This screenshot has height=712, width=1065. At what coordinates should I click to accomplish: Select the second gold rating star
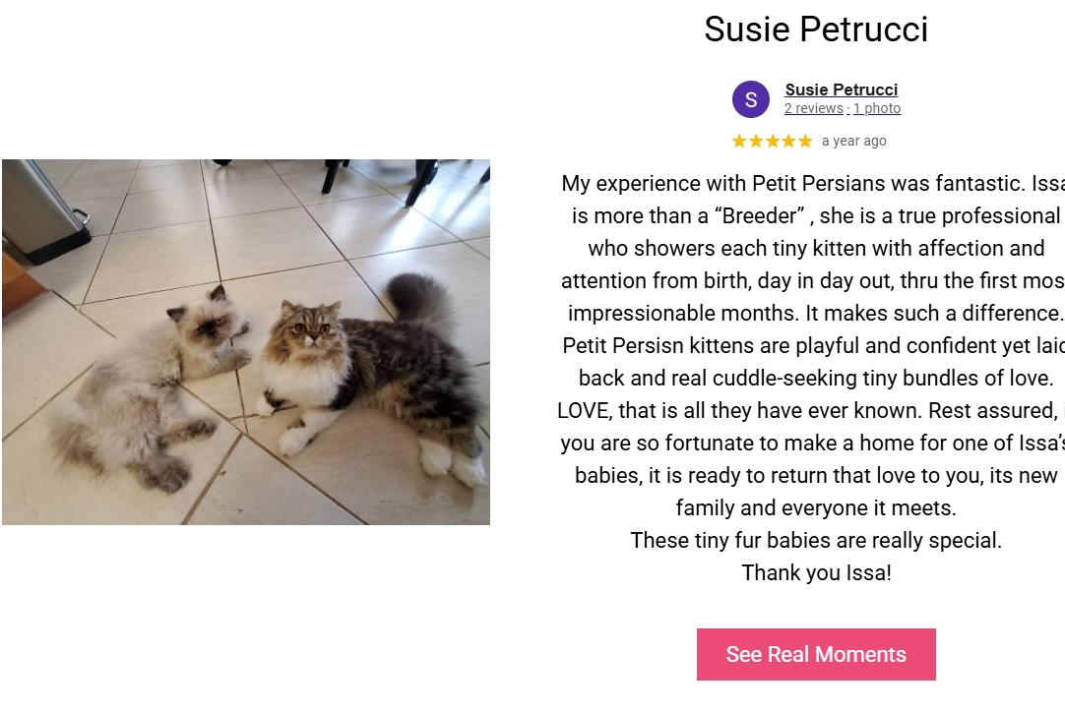(755, 142)
